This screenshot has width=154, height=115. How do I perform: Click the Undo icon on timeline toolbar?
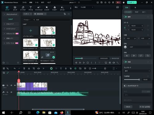coord(14,68)
